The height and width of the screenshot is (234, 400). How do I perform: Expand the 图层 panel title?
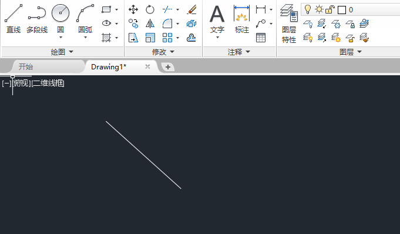(x=351, y=52)
